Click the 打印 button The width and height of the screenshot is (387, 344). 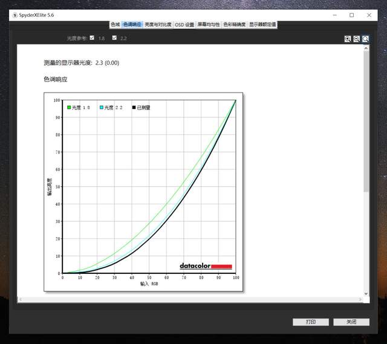(311, 322)
